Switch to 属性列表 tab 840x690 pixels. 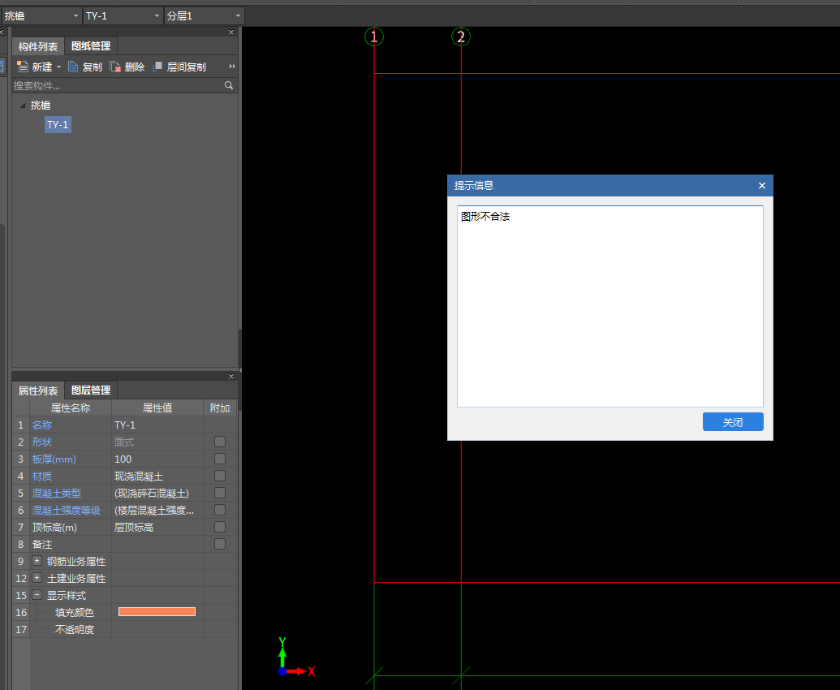(38, 390)
